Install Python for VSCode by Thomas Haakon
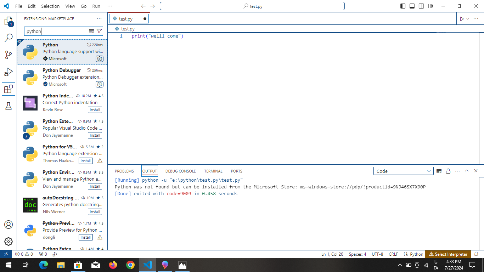Viewport: 484px width, 272px height. [85, 161]
